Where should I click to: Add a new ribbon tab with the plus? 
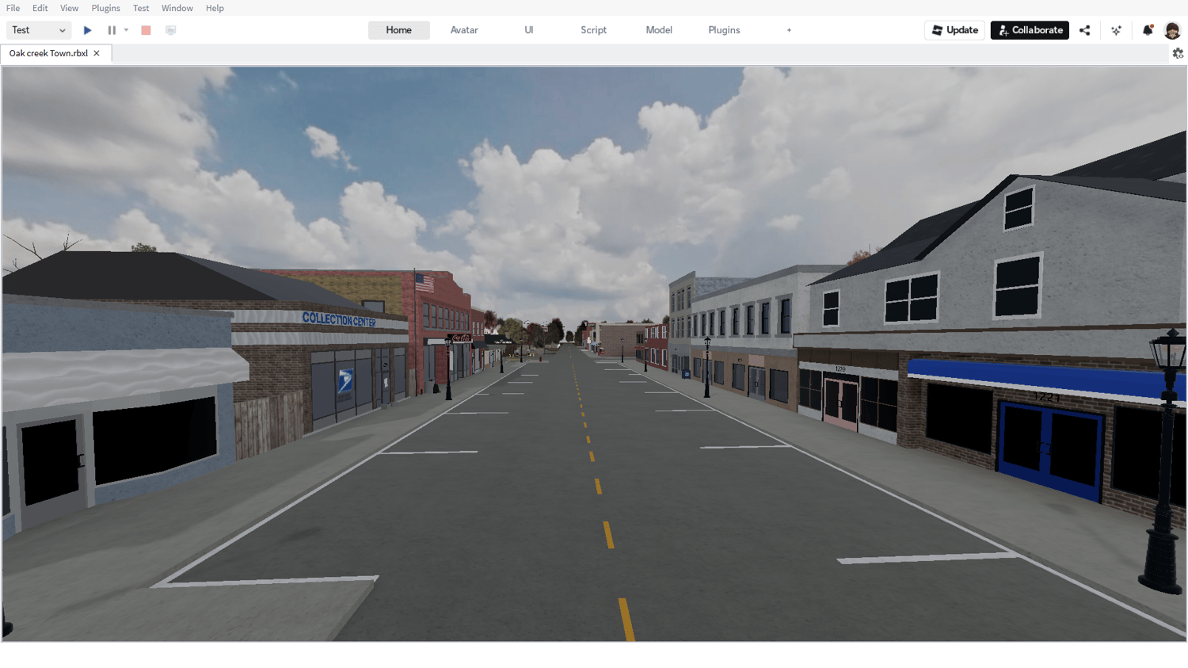coord(789,29)
